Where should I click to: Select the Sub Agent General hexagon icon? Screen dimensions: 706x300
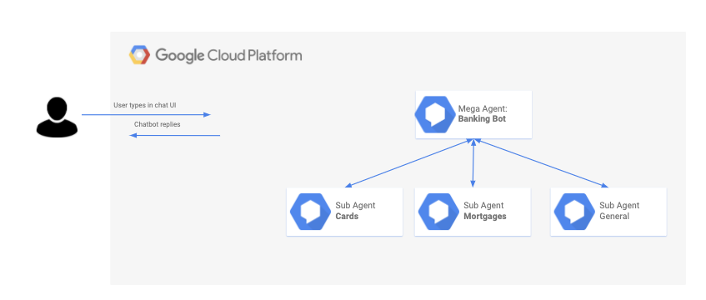tap(574, 212)
